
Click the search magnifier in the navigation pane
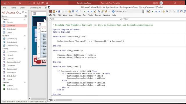pyautogui.click(x=26, y=16)
